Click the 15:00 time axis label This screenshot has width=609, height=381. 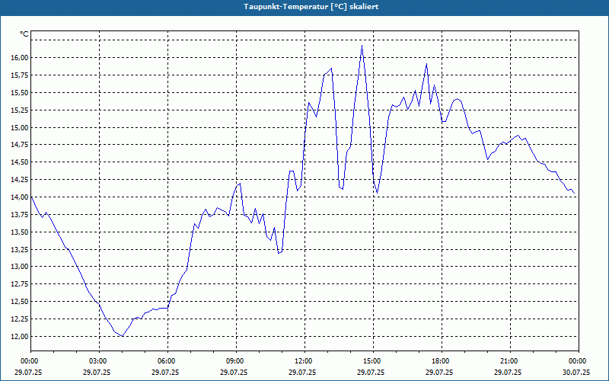point(373,361)
